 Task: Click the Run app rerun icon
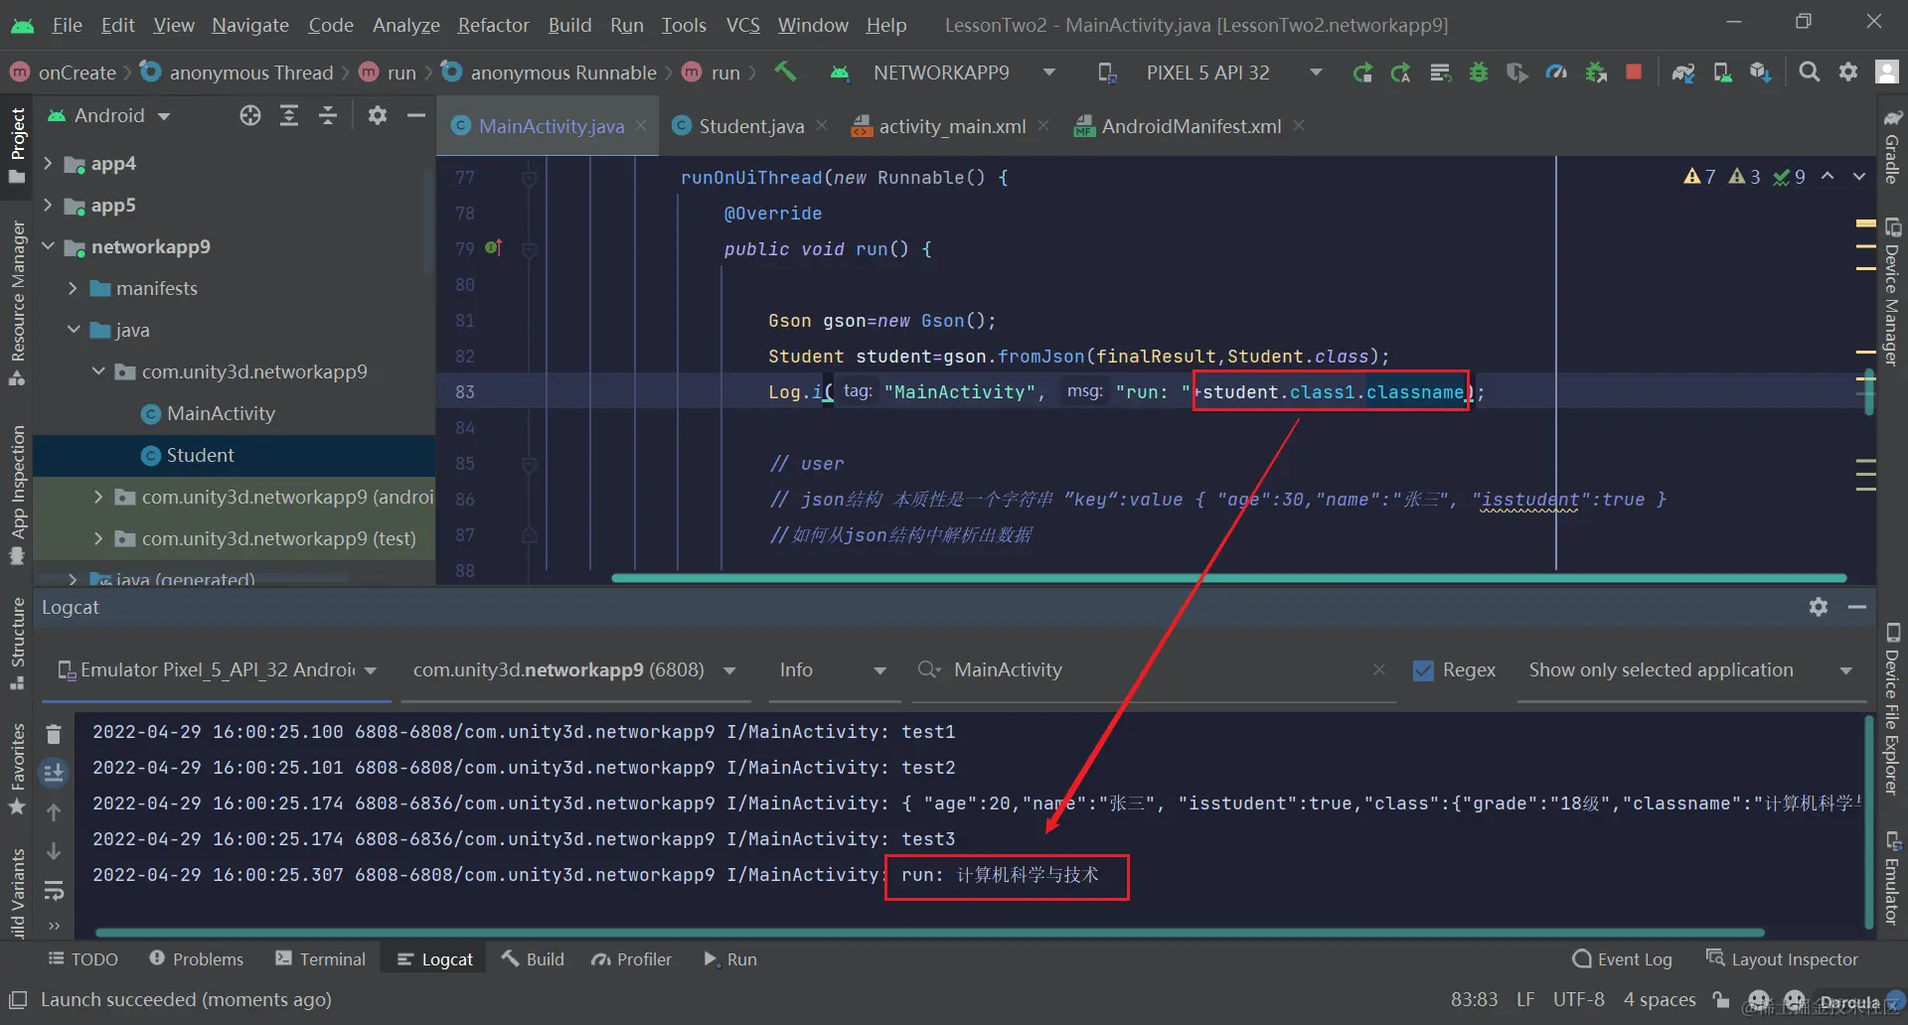[1362, 73]
